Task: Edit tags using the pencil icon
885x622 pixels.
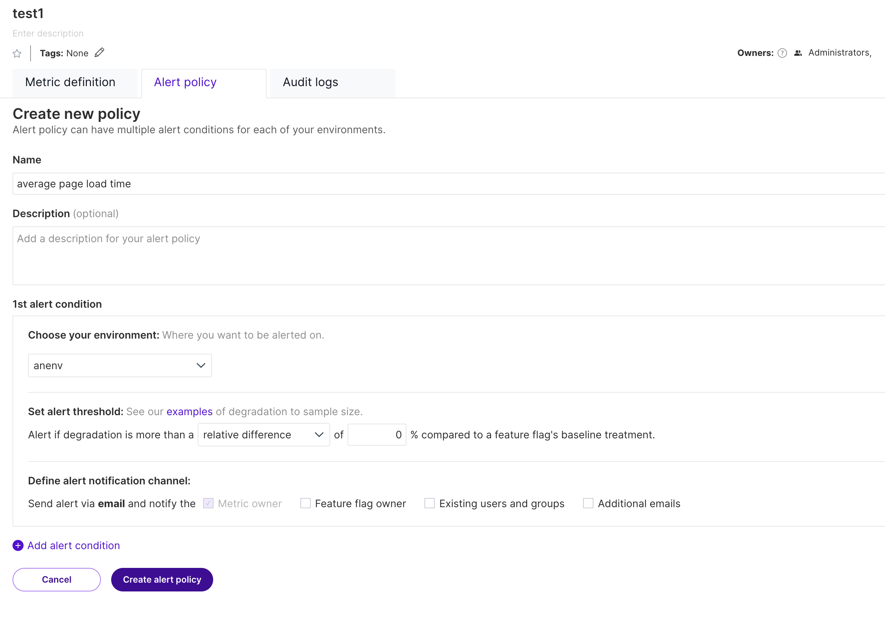Action: point(99,52)
